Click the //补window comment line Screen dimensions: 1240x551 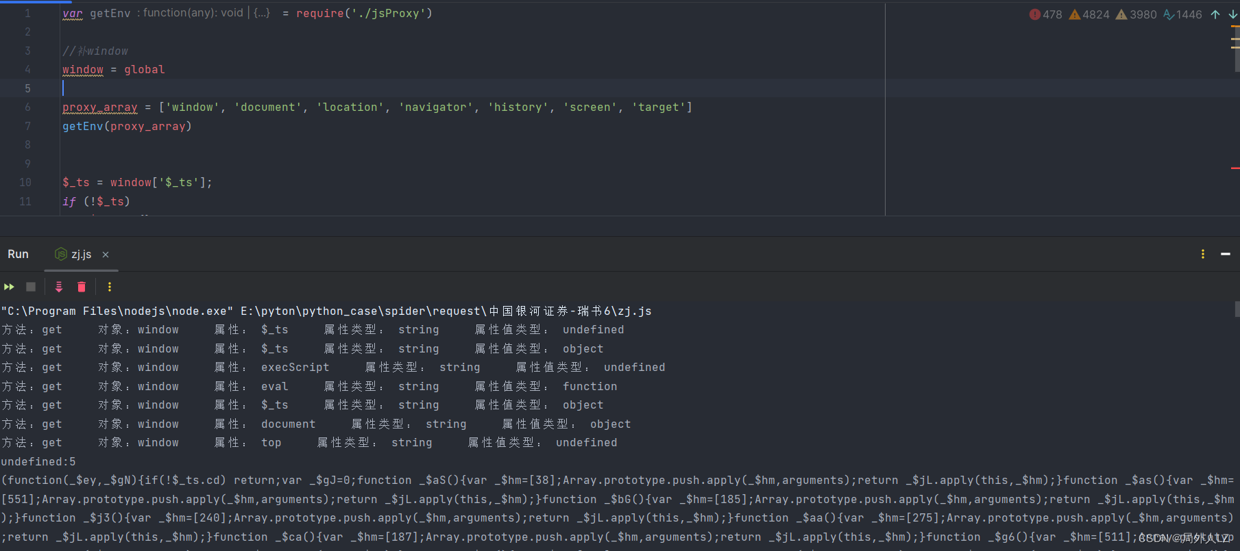pos(95,51)
